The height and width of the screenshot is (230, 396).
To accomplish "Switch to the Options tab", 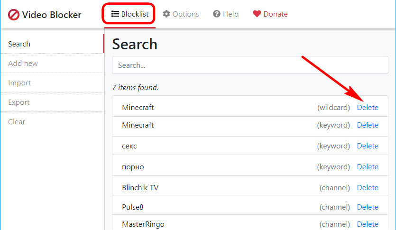I will 181,14.
